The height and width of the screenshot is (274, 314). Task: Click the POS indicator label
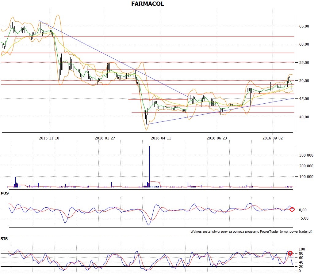tap(5, 193)
